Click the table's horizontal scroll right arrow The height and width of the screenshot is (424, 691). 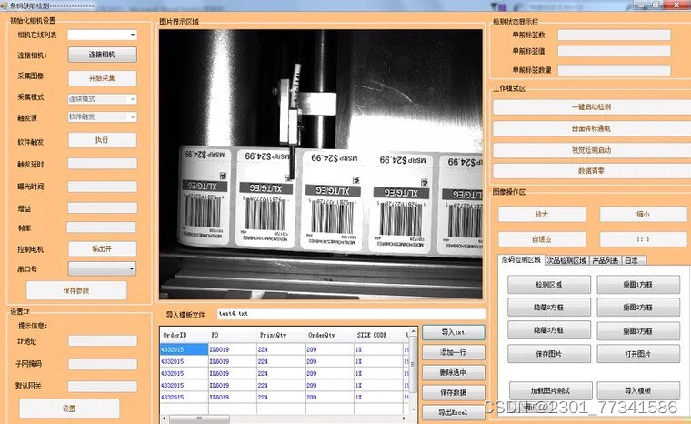click(x=404, y=418)
